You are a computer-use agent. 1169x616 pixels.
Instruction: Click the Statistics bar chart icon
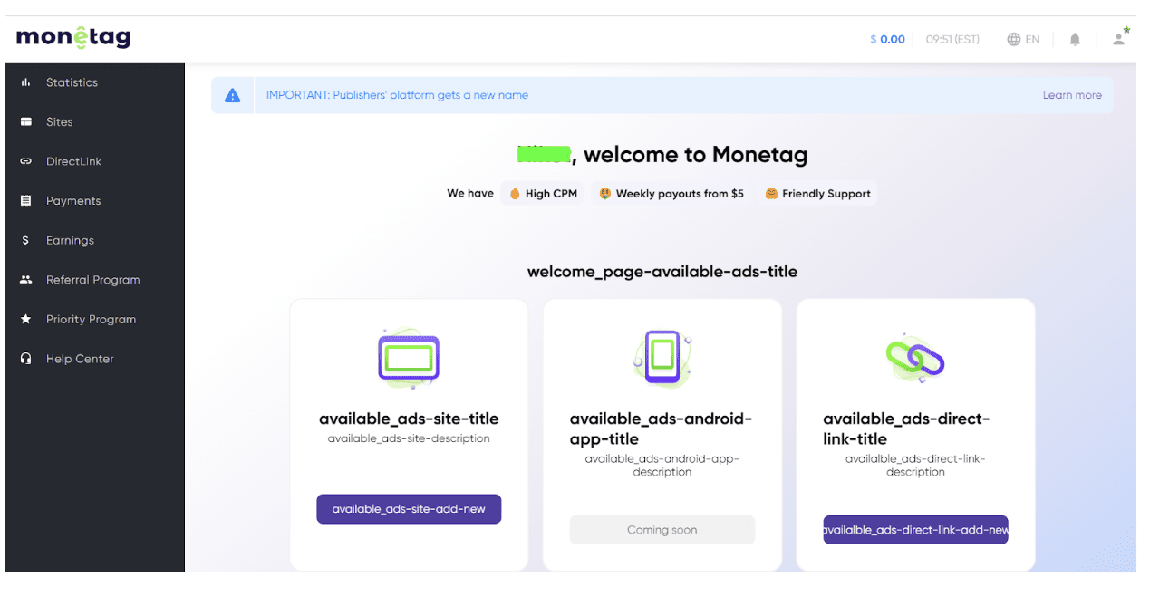click(x=25, y=82)
